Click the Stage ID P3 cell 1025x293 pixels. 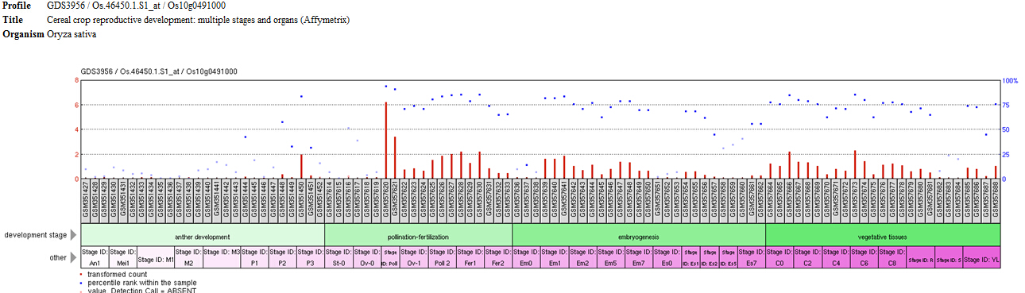point(311,257)
